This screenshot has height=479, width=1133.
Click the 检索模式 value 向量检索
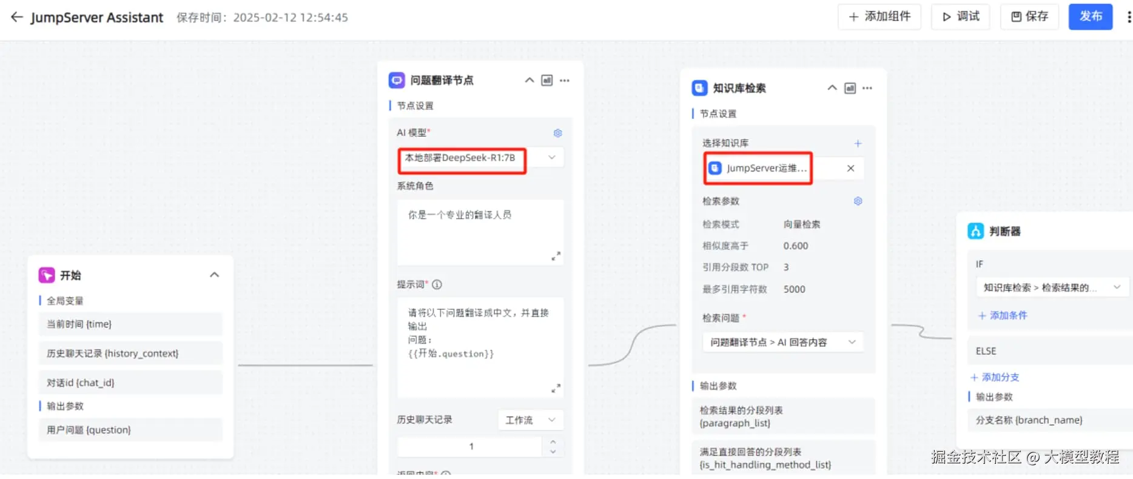pyautogui.click(x=802, y=224)
